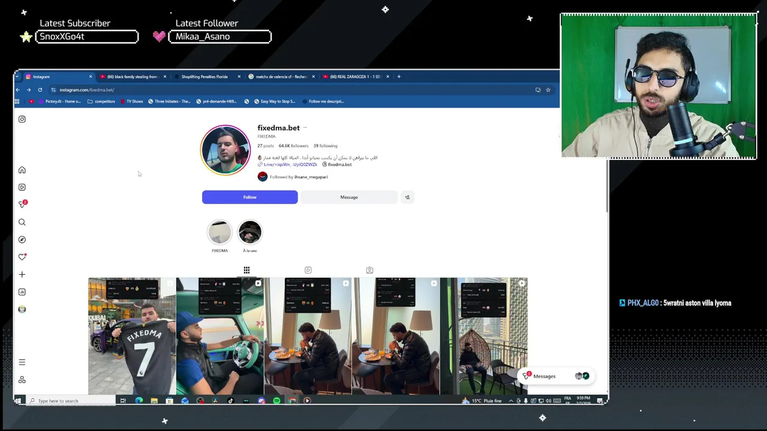Go forward in the browser
767x431 pixels.
click(29, 90)
